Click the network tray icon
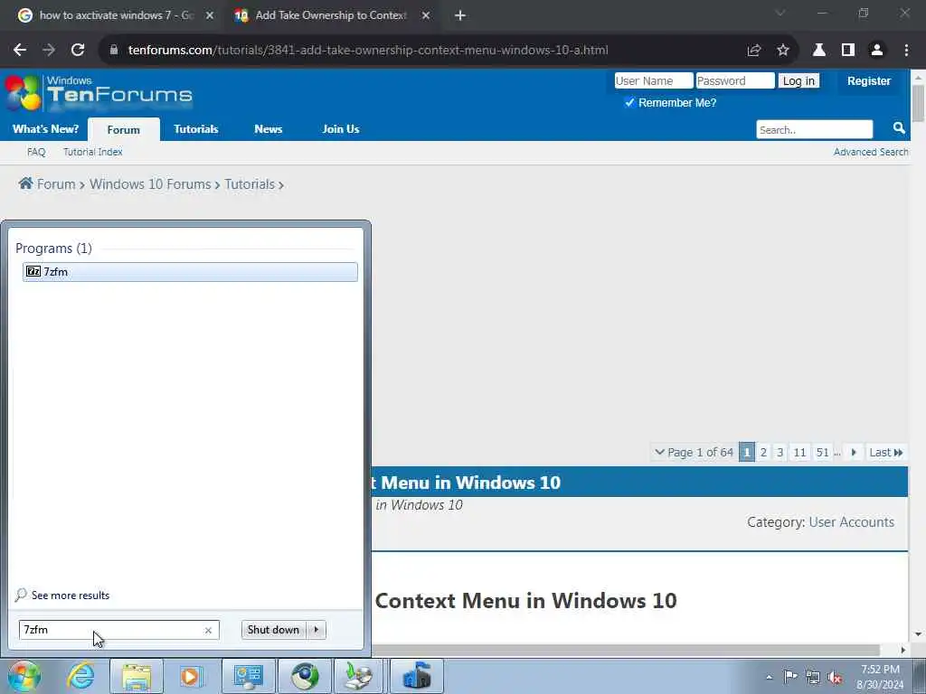This screenshot has width=926, height=694. pyautogui.click(x=813, y=677)
